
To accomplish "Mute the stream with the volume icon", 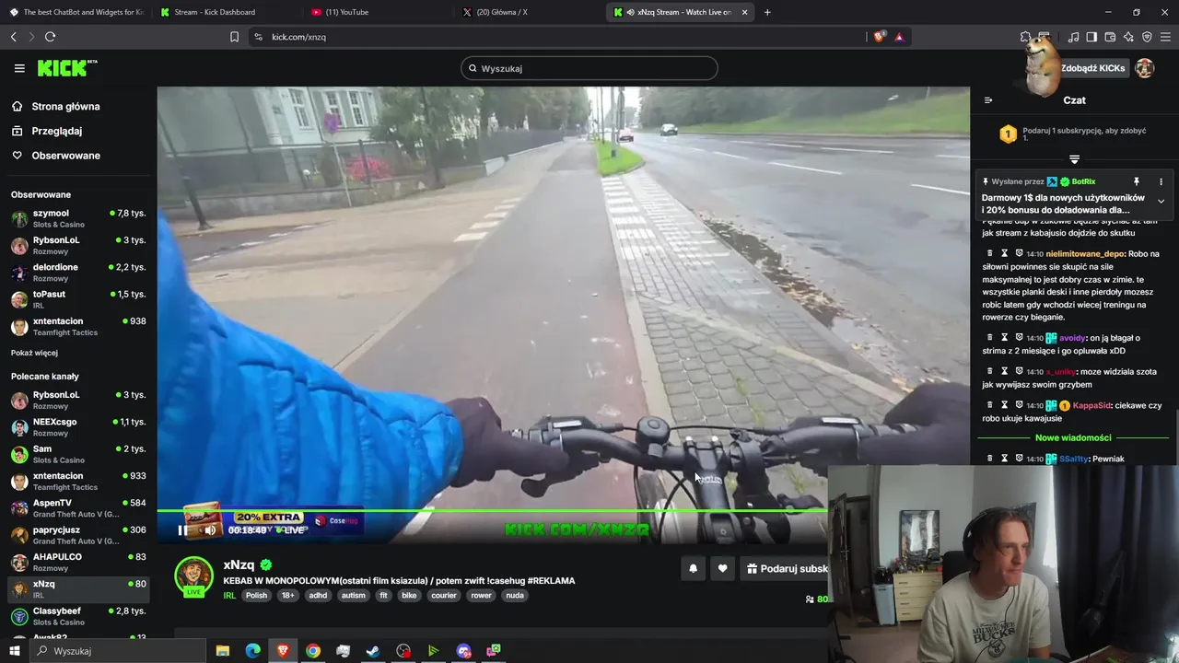I will (210, 529).
